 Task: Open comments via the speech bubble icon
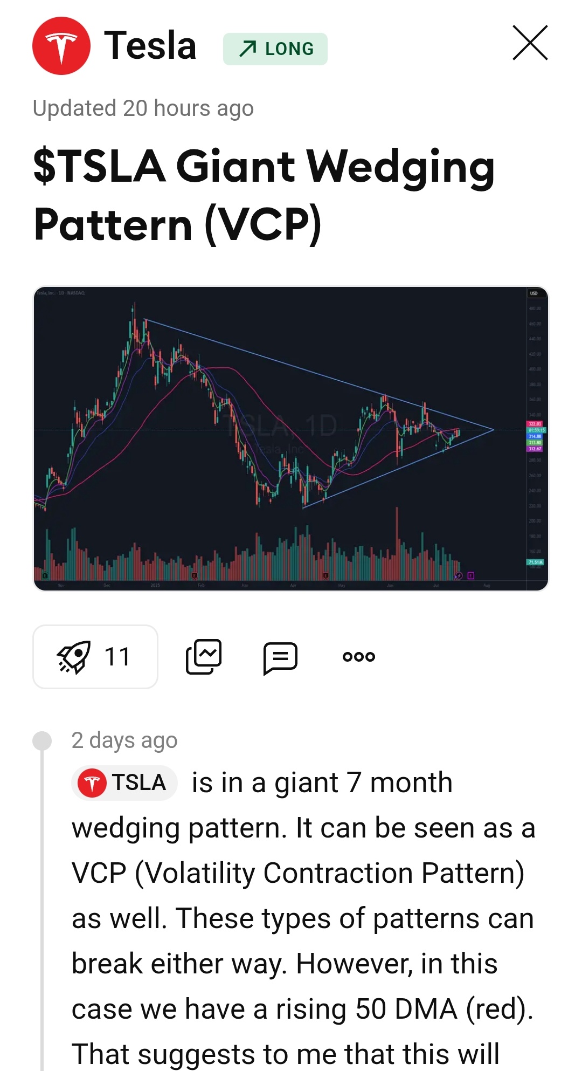tap(280, 658)
